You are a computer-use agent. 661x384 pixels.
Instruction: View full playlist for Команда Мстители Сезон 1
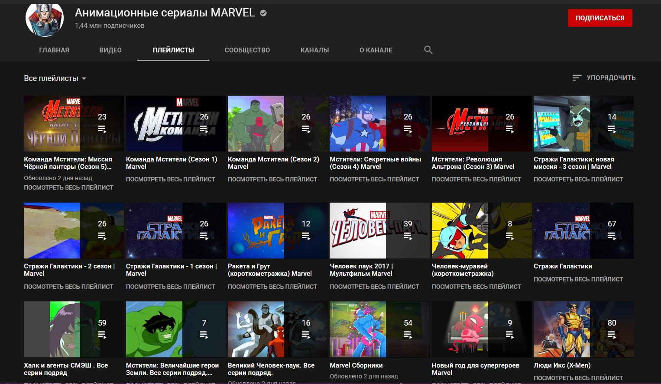point(170,179)
